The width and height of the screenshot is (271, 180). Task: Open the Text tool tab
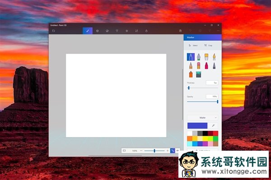[x=117, y=31]
